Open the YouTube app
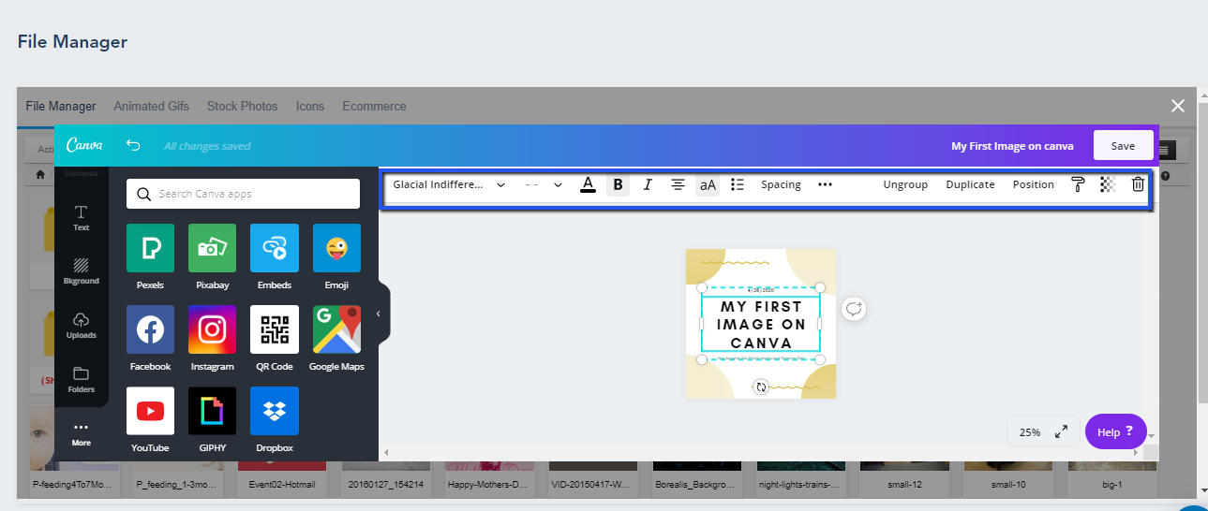 [x=150, y=420]
